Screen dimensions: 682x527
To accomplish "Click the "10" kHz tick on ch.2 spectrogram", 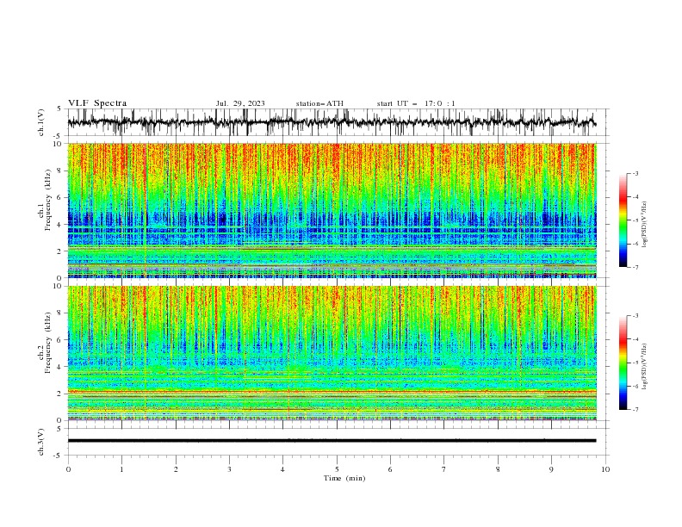I will coord(59,286).
